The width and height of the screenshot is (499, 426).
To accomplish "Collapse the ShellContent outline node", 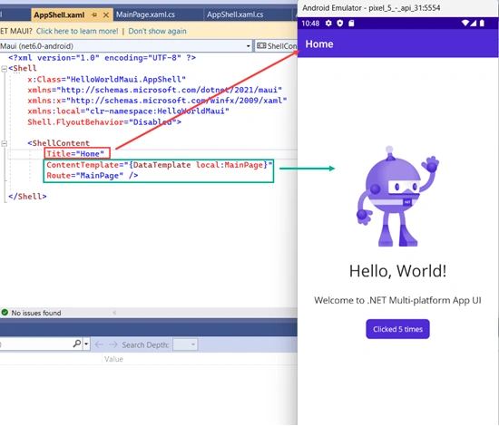I will pos(5,143).
